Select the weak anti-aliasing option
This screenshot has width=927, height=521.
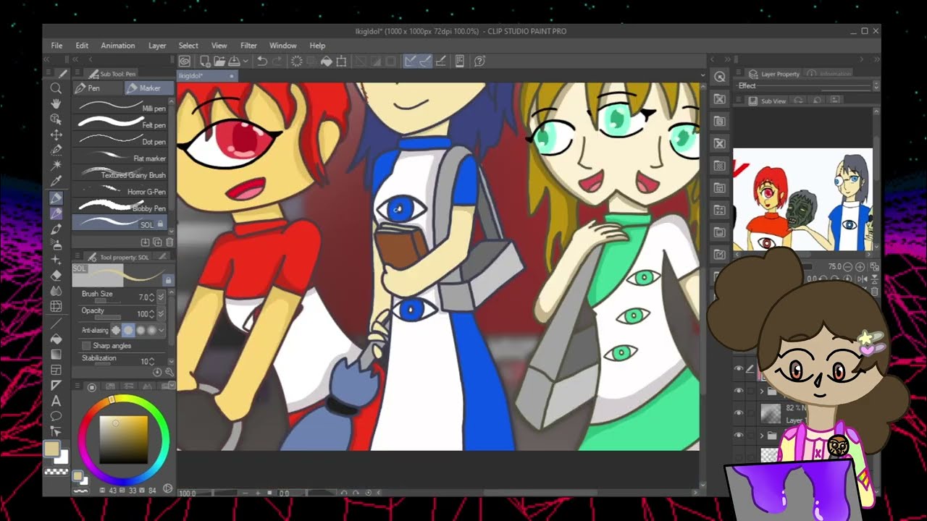pyautogui.click(x=127, y=331)
